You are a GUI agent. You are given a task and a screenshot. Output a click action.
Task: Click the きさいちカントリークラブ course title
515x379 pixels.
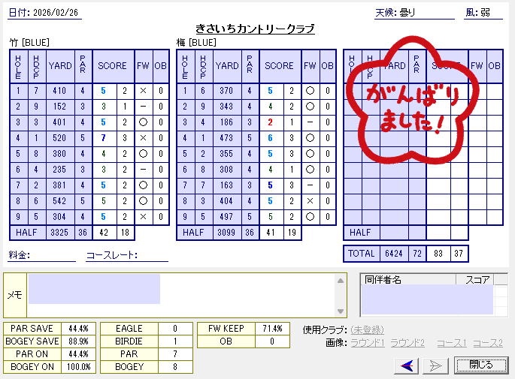[254, 29]
